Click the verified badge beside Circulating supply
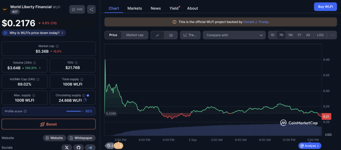This screenshot has width=341, height=150. (x=88, y=95)
